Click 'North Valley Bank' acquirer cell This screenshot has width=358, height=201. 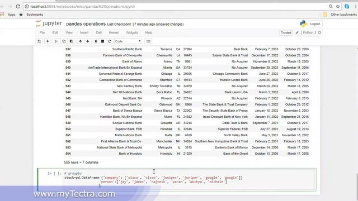click(235, 135)
